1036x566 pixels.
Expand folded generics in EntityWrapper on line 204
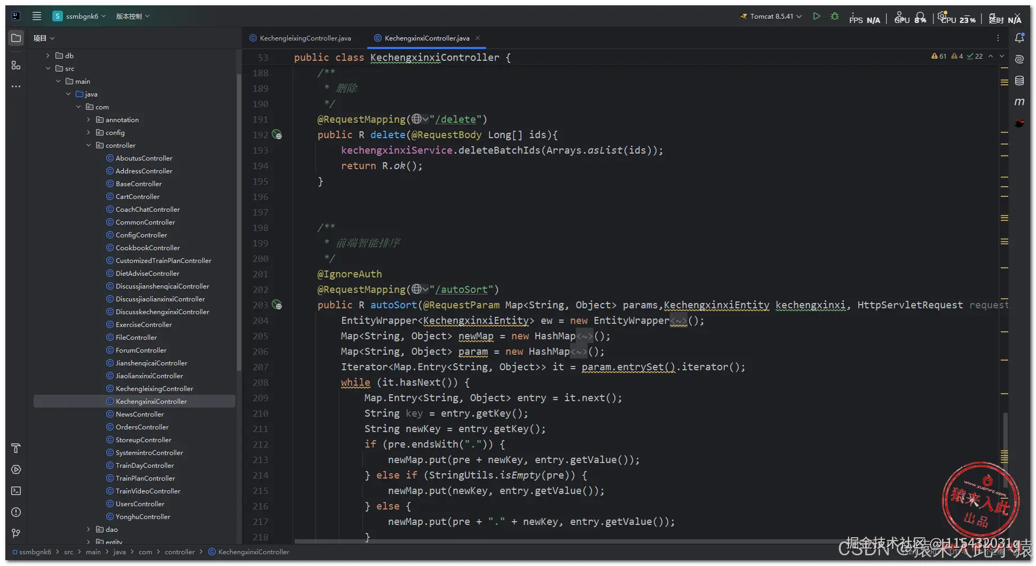(x=678, y=320)
